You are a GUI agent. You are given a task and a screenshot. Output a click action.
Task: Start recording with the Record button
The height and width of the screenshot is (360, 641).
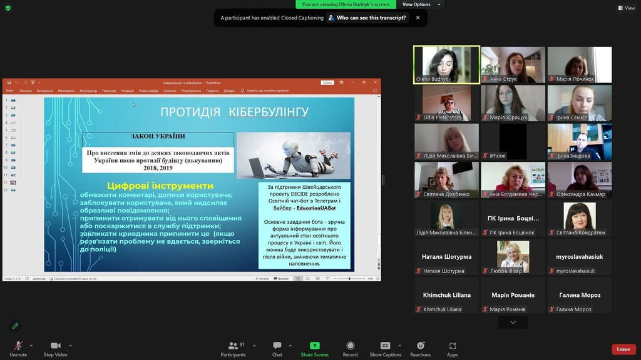(x=350, y=349)
